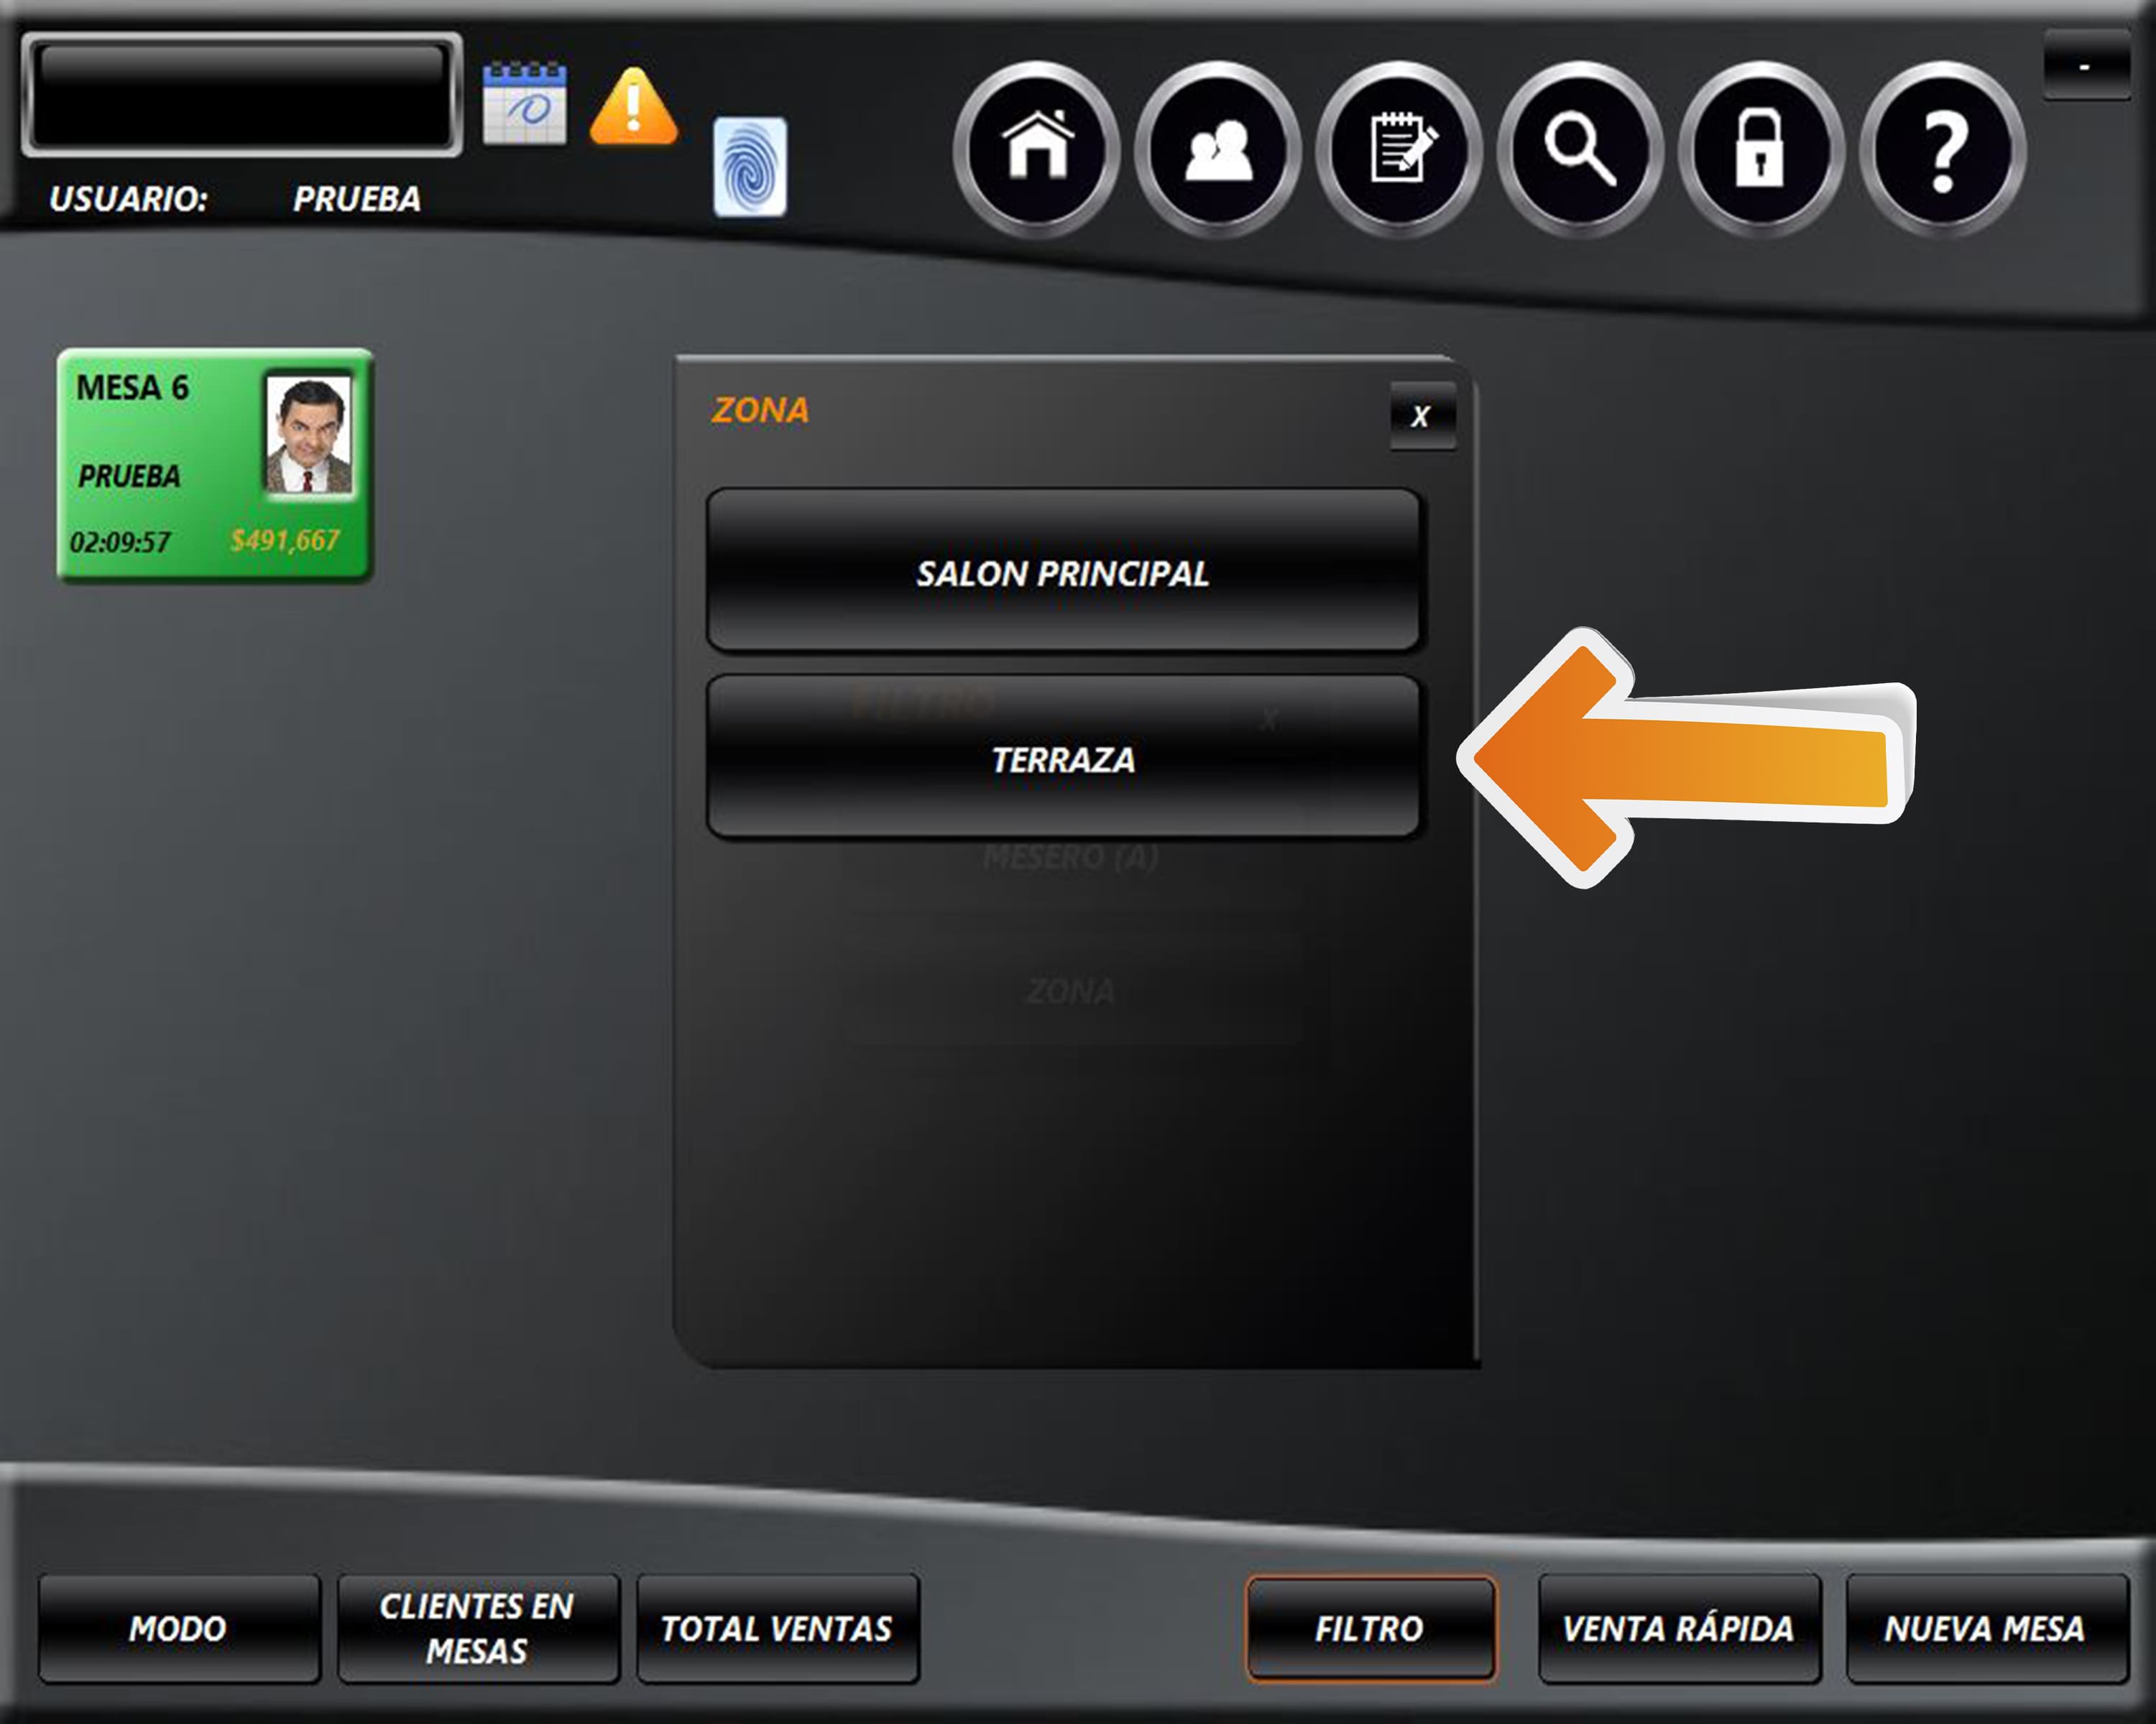Click the calendar icon

[524, 104]
